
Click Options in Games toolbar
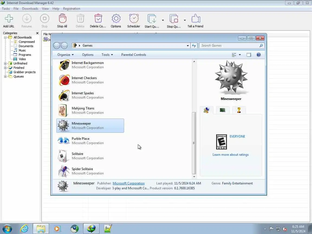click(x=88, y=55)
